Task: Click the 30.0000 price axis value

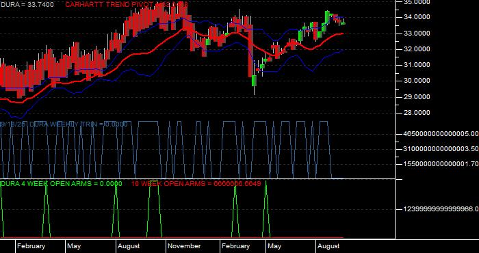Action: click(417, 81)
